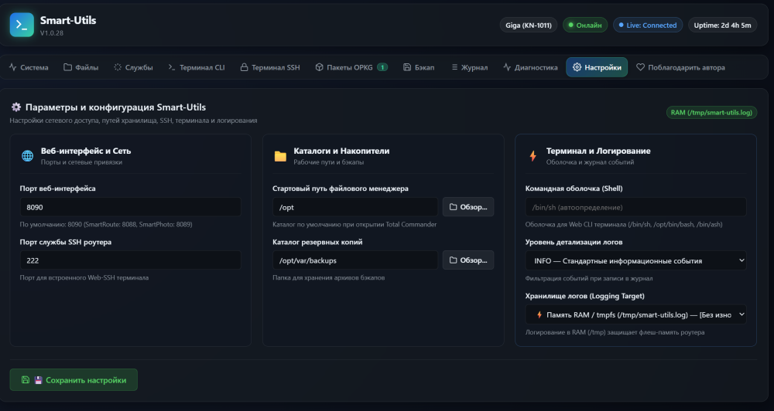774x411 pixels.
Task: Click the Порт службы SSH роутера field
Action: click(130, 260)
